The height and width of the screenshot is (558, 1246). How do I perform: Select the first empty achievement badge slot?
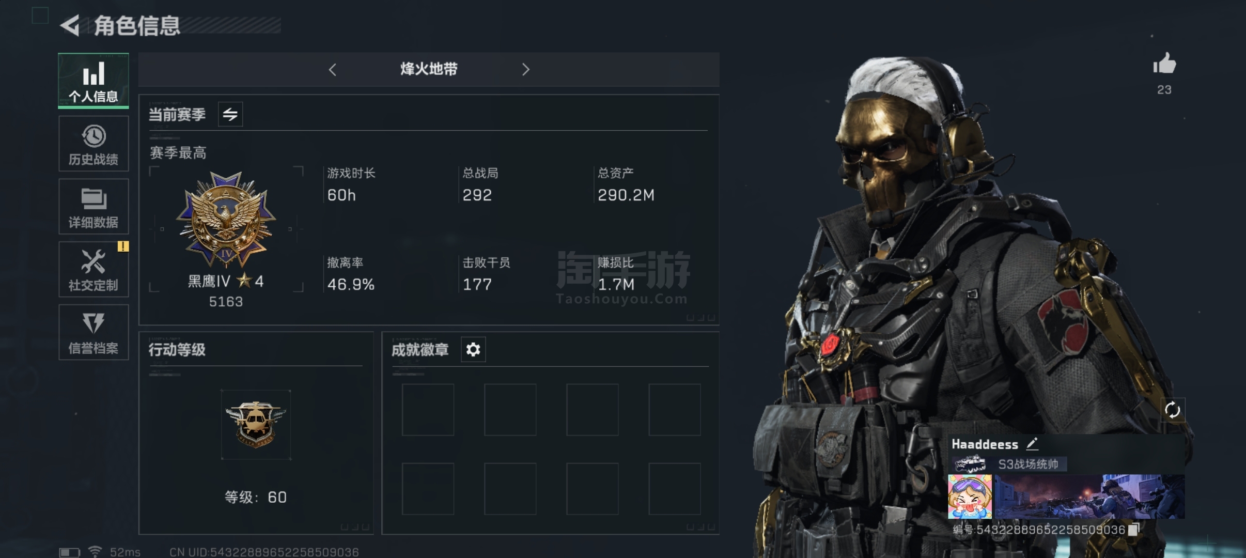coord(428,410)
